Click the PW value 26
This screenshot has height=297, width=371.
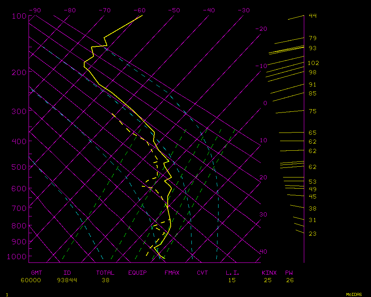290,280
